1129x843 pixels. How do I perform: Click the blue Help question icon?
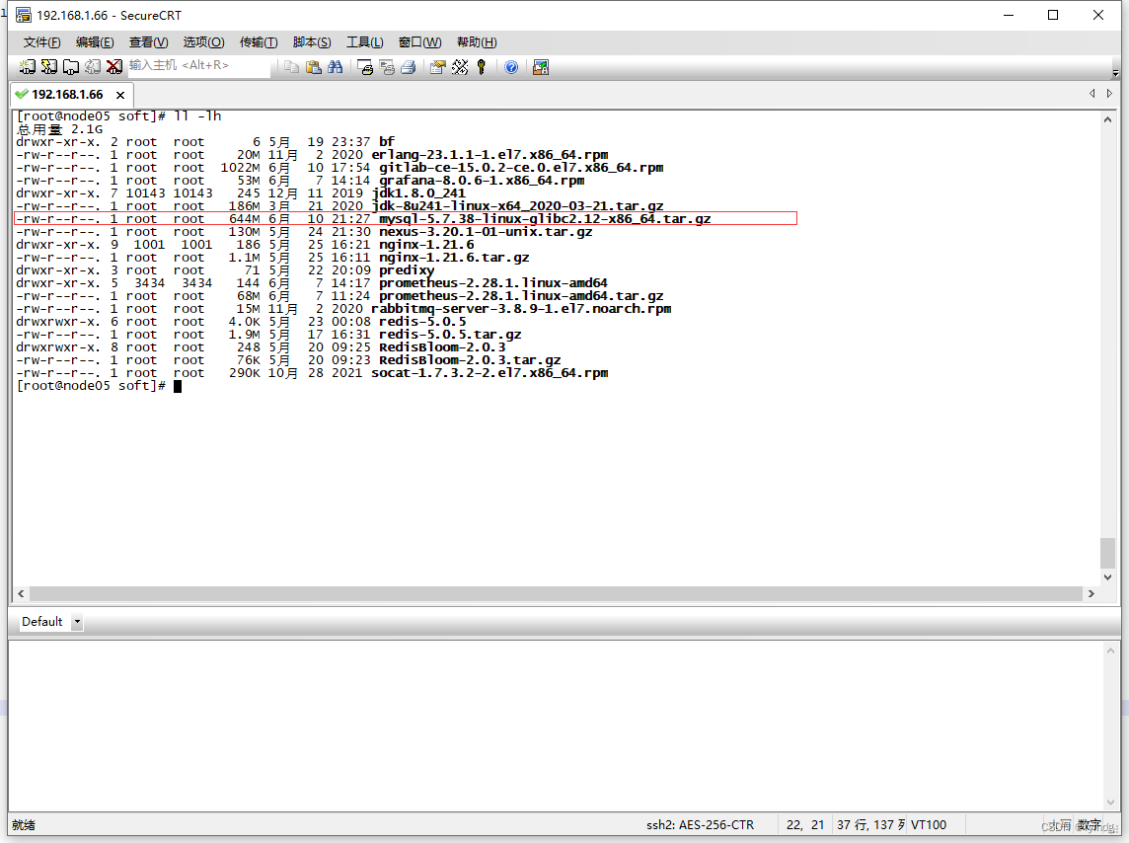click(x=511, y=67)
